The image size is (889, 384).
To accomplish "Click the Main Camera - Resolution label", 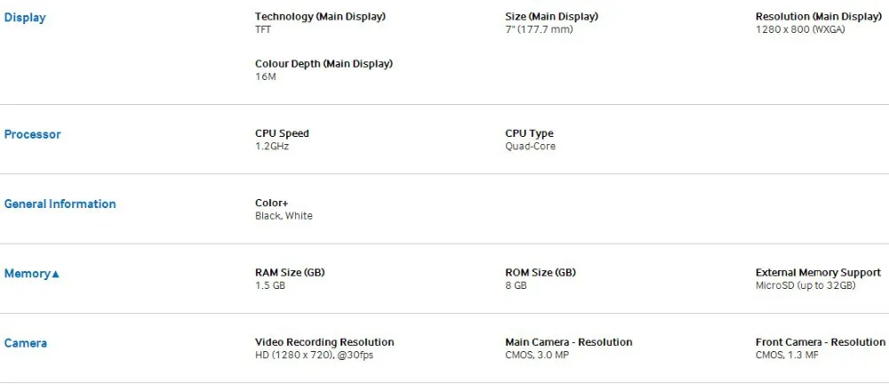I will pos(569,342).
